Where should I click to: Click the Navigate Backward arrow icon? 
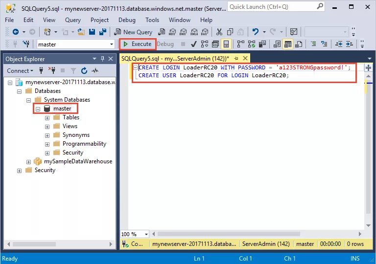(x=16, y=32)
